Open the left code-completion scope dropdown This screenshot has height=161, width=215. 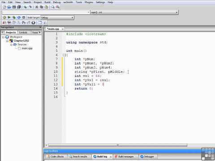(x=89, y=13)
